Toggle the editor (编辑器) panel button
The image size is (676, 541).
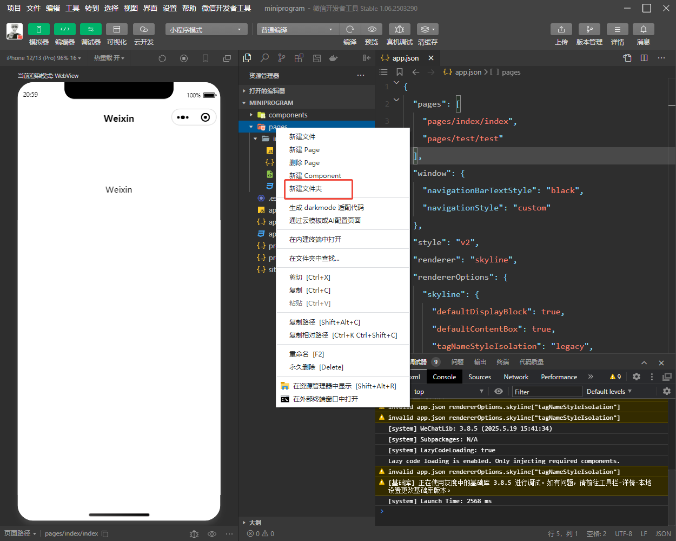64,29
